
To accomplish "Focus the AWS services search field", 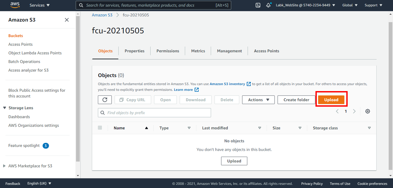I will [x=154, y=5].
